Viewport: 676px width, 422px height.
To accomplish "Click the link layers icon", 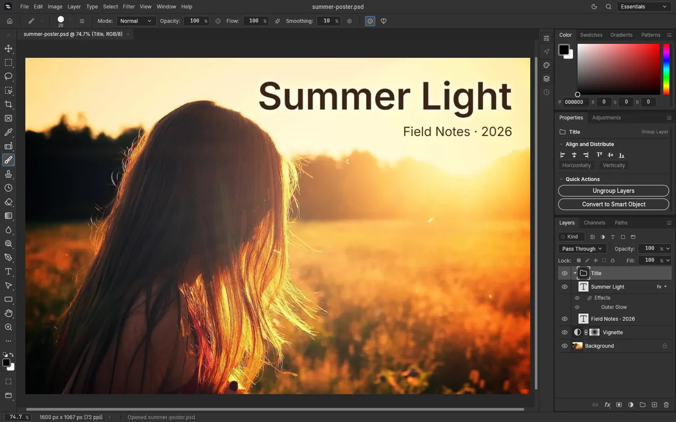I will point(595,405).
